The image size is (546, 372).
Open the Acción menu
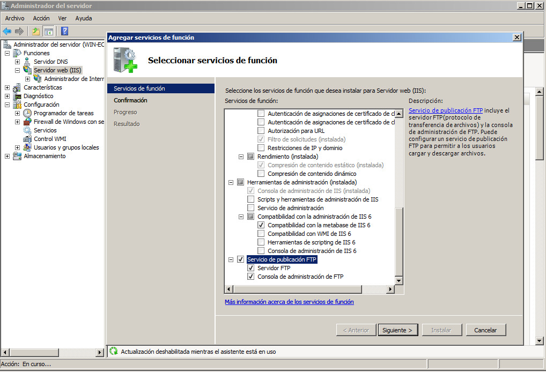[x=41, y=18]
